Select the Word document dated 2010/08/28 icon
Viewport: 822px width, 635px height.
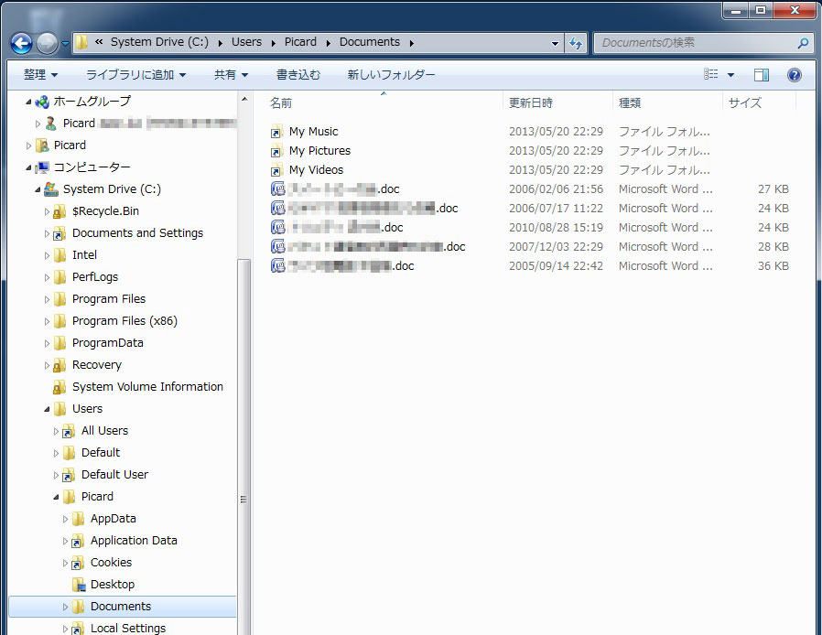pyautogui.click(x=278, y=227)
